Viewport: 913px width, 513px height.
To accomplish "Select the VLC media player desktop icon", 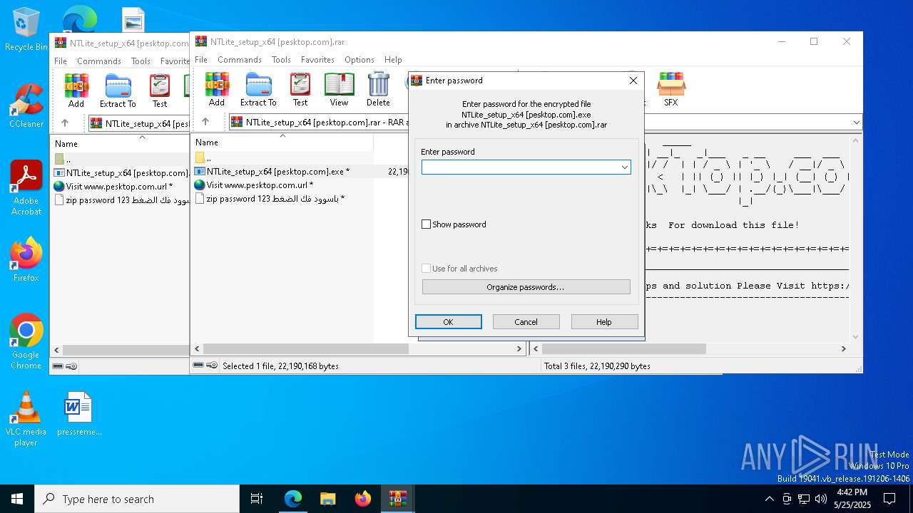I will pos(26,419).
